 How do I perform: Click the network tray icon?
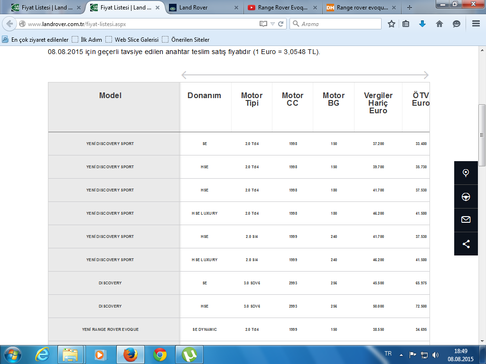[424, 355]
